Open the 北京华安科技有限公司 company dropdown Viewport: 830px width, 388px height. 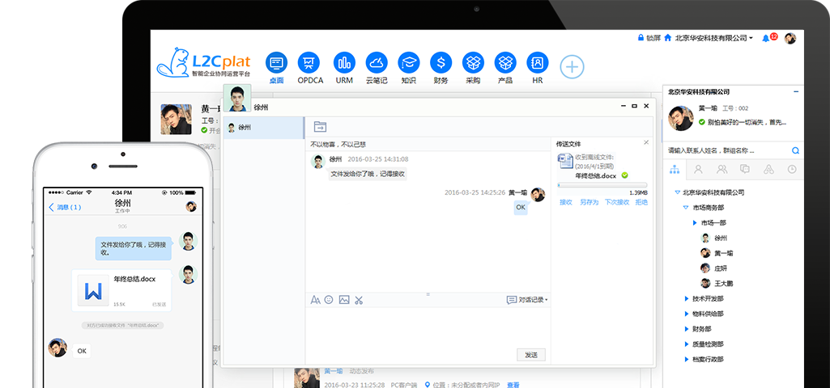point(713,38)
